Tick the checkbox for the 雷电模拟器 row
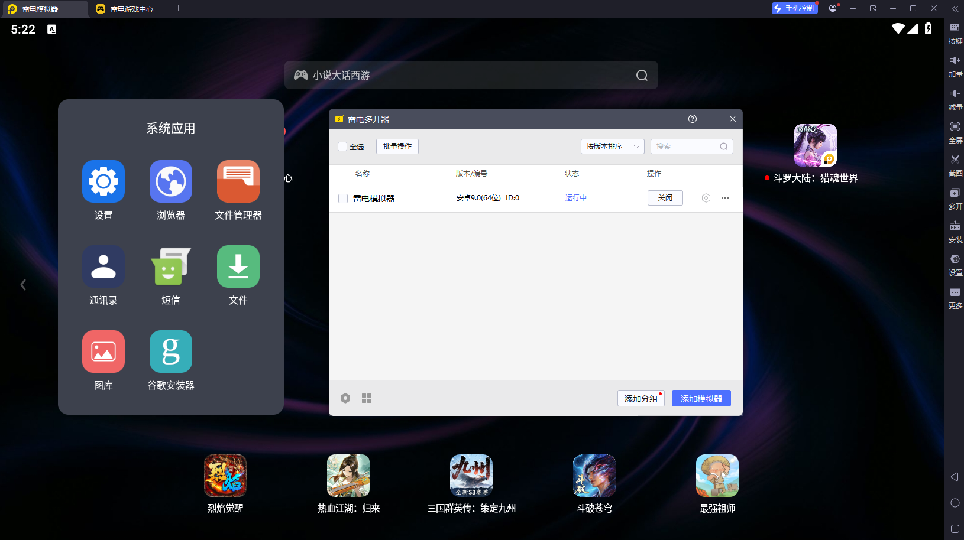This screenshot has width=964, height=540. (x=343, y=199)
